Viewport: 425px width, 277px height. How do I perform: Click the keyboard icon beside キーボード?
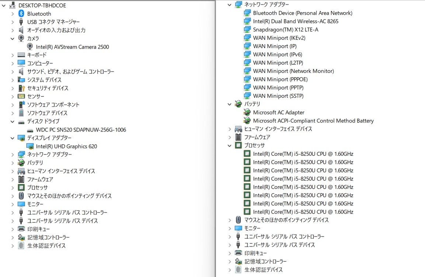click(21, 55)
